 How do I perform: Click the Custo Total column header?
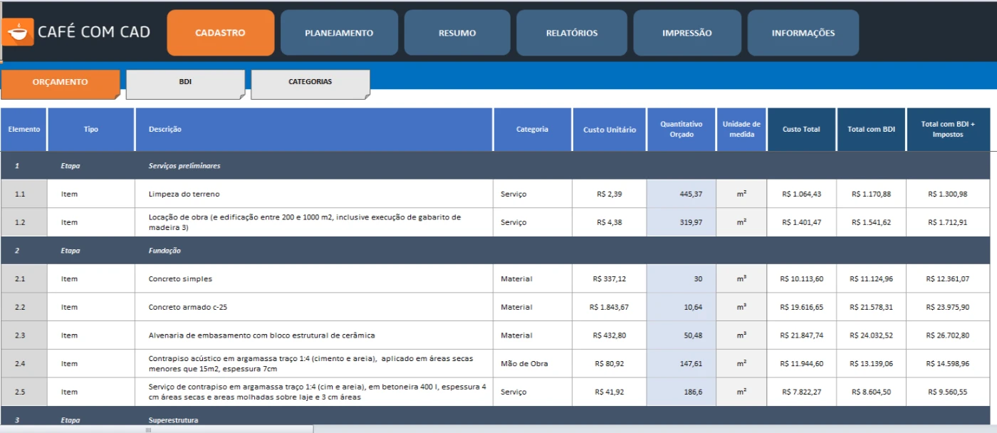(801, 130)
